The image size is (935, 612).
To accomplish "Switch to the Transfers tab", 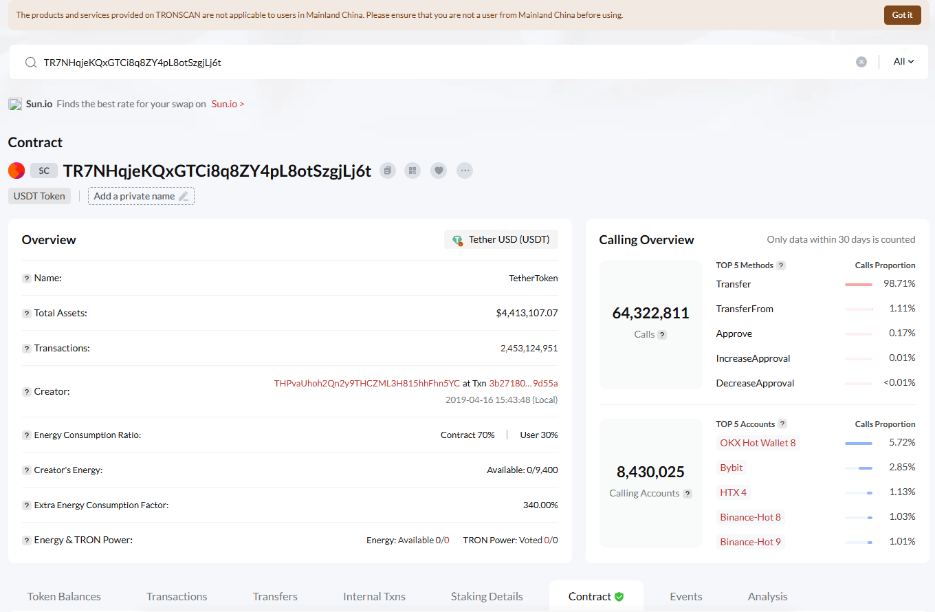I will 274,596.
